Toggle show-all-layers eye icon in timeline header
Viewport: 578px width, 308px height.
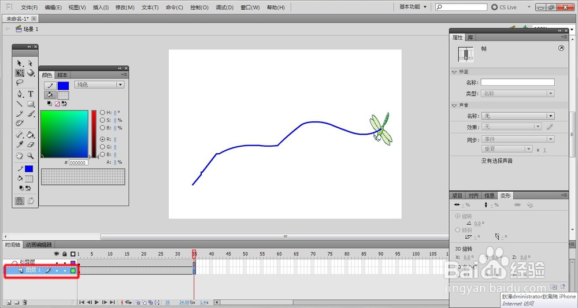[x=57, y=254]
